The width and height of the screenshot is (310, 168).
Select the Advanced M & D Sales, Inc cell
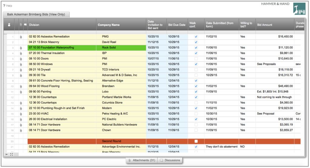point(121,75)
